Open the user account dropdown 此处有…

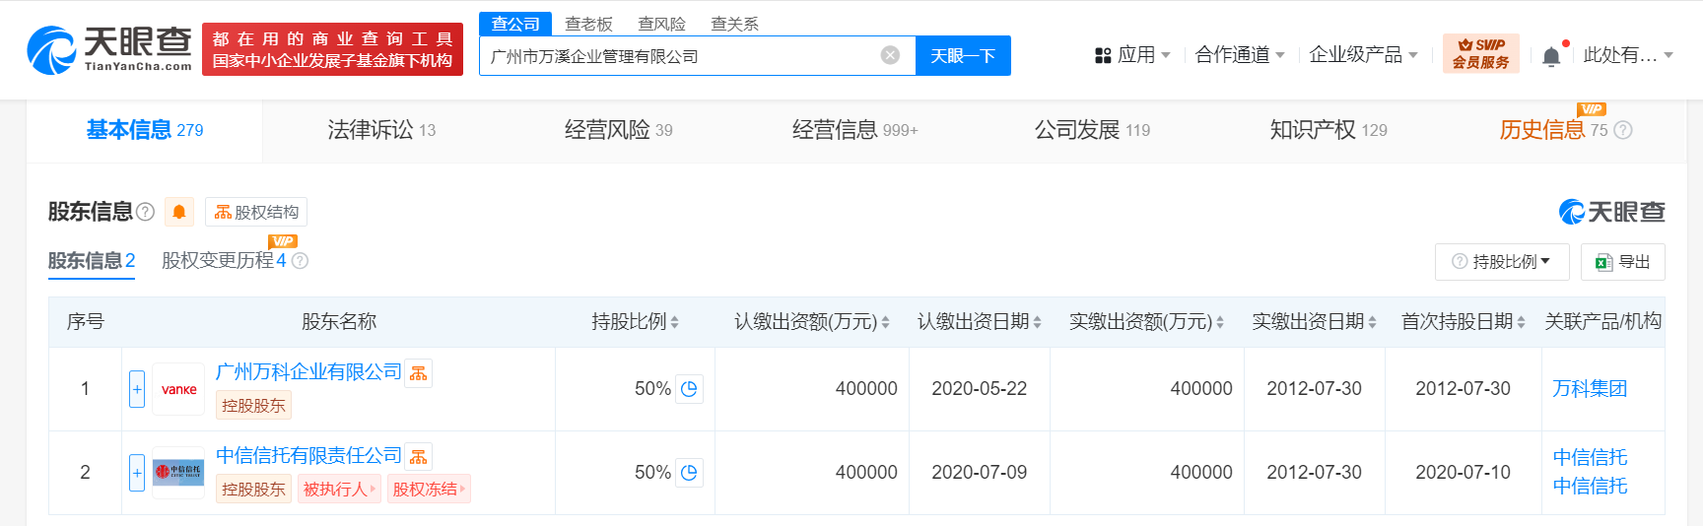[1628, 55]
